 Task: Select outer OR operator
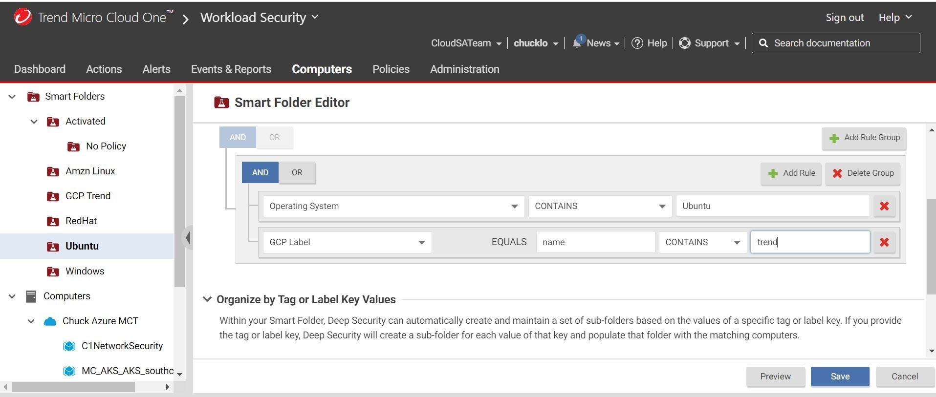[x=275, y=137]
